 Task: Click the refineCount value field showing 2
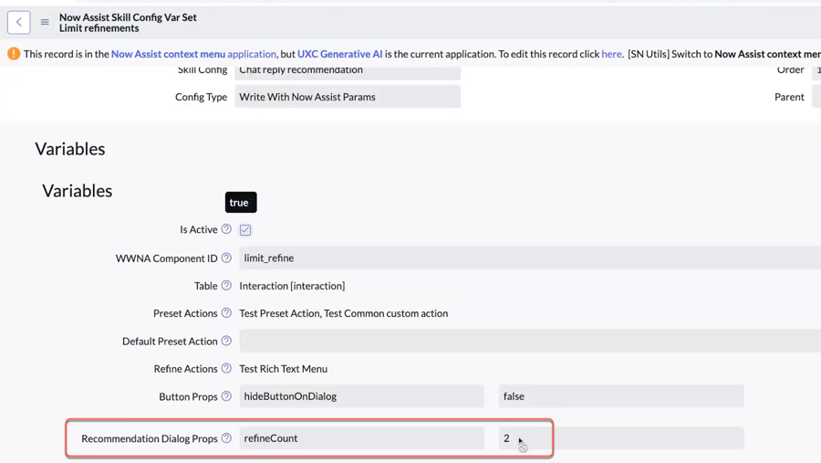coord(621,438)
